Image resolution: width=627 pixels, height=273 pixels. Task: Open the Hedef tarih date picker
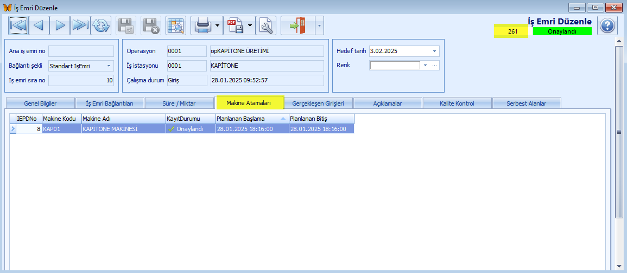(x=404, y=51)
